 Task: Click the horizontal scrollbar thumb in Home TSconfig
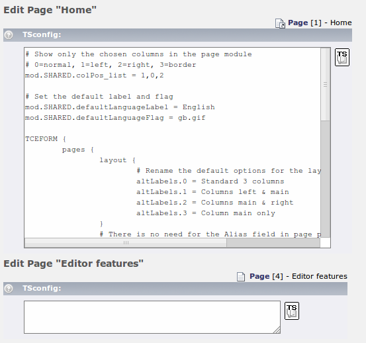(x=126, y=243)
